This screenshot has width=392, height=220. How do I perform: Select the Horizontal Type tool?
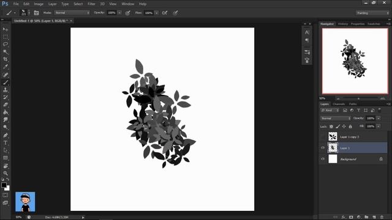click(x=6, y=143)
